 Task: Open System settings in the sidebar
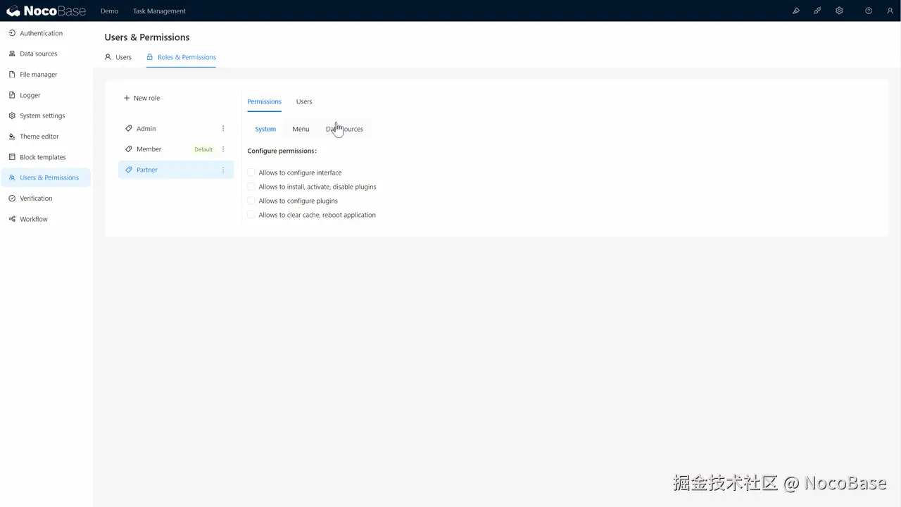(x=42, y=115)
